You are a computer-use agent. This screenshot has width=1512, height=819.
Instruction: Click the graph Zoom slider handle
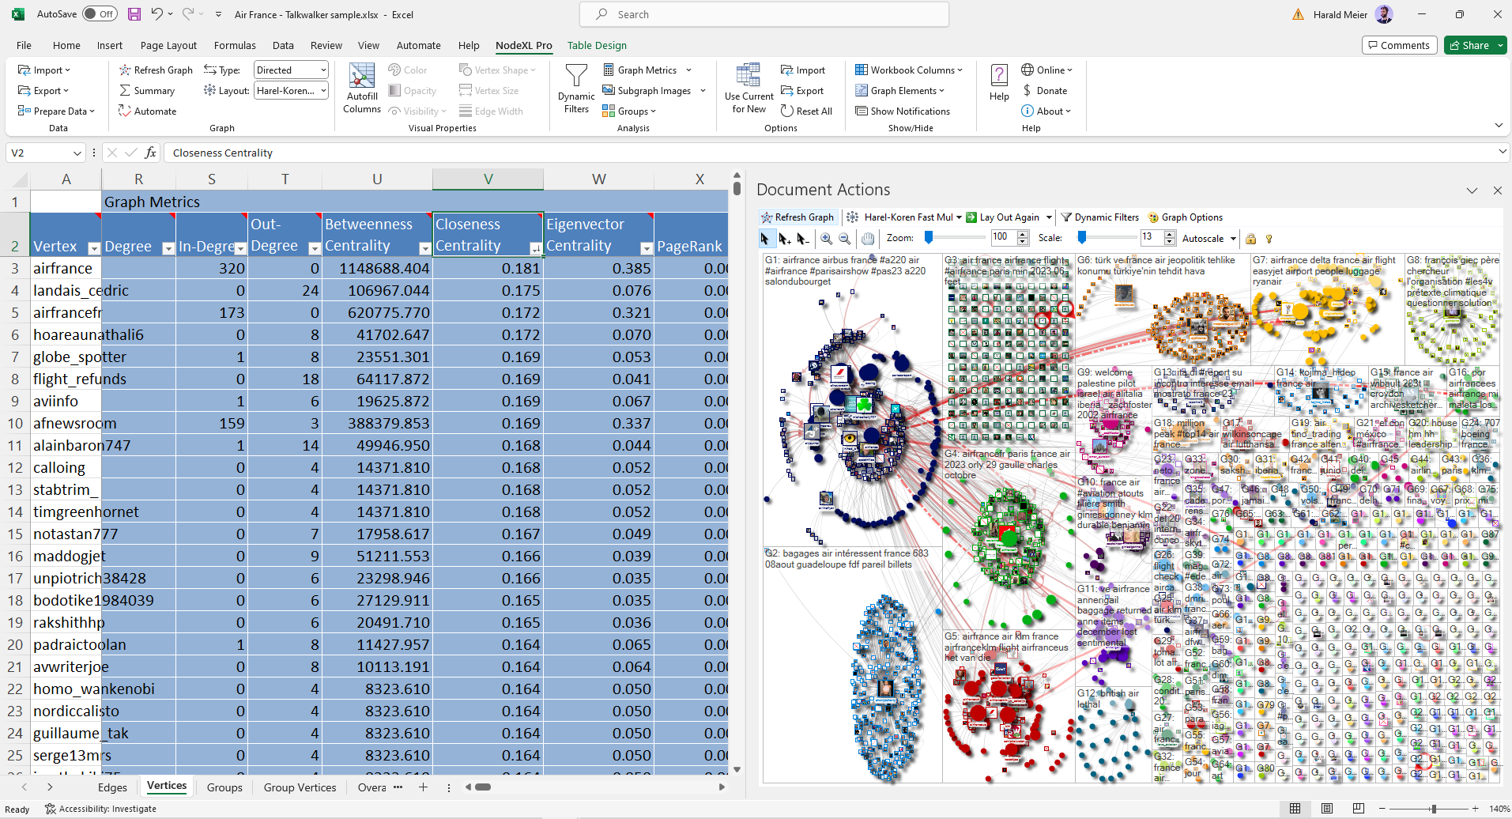tap(929, 237)
